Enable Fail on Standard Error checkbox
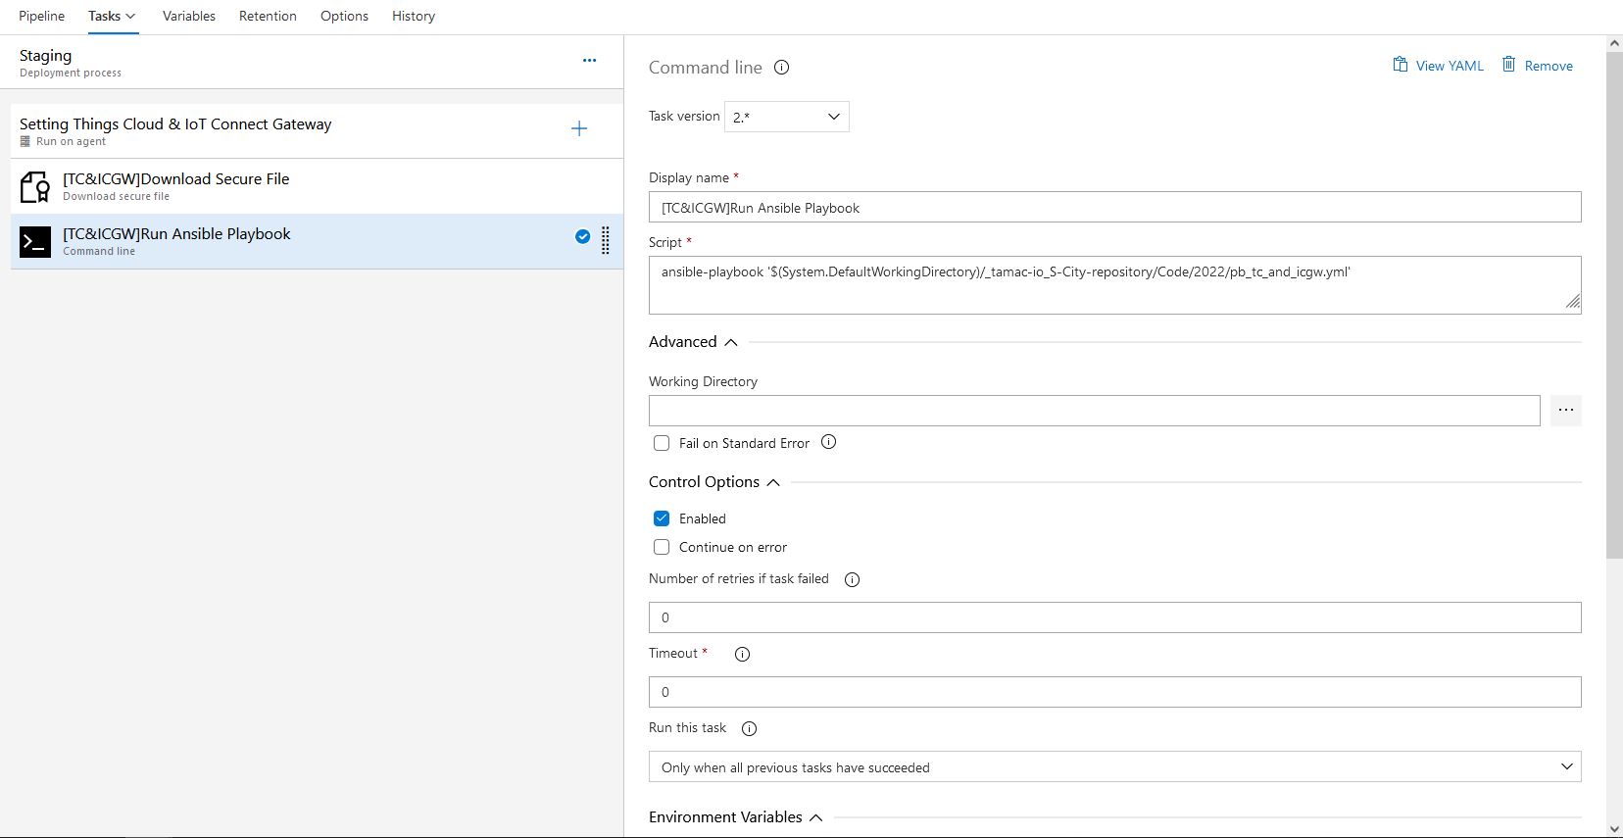1623x838 pixels. [x=662, y=443]
